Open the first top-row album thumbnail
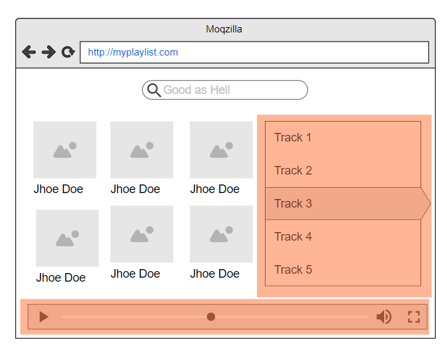The height and width of the screenshot is (359, 447). click(65, 150)
